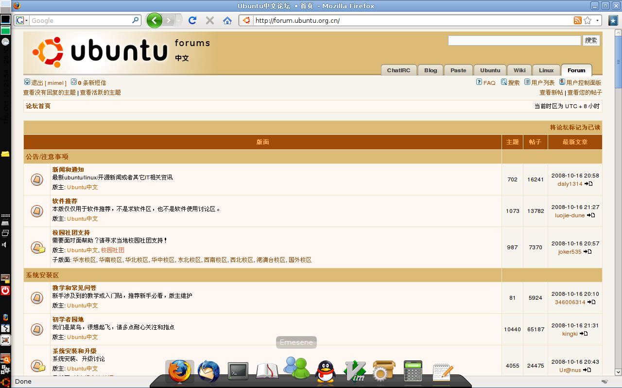Select the Forum tab
This screenshot has height=388, width=622.
(576, 70)
